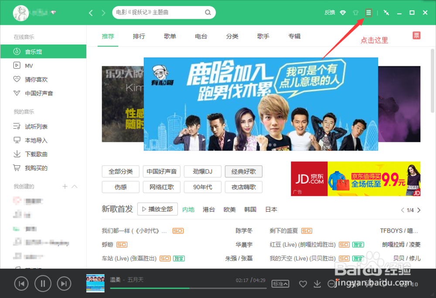The width and height of the screenshot is (436, 298).
Task: Select the 内地 new songs filter
Action: pos(188,209)
